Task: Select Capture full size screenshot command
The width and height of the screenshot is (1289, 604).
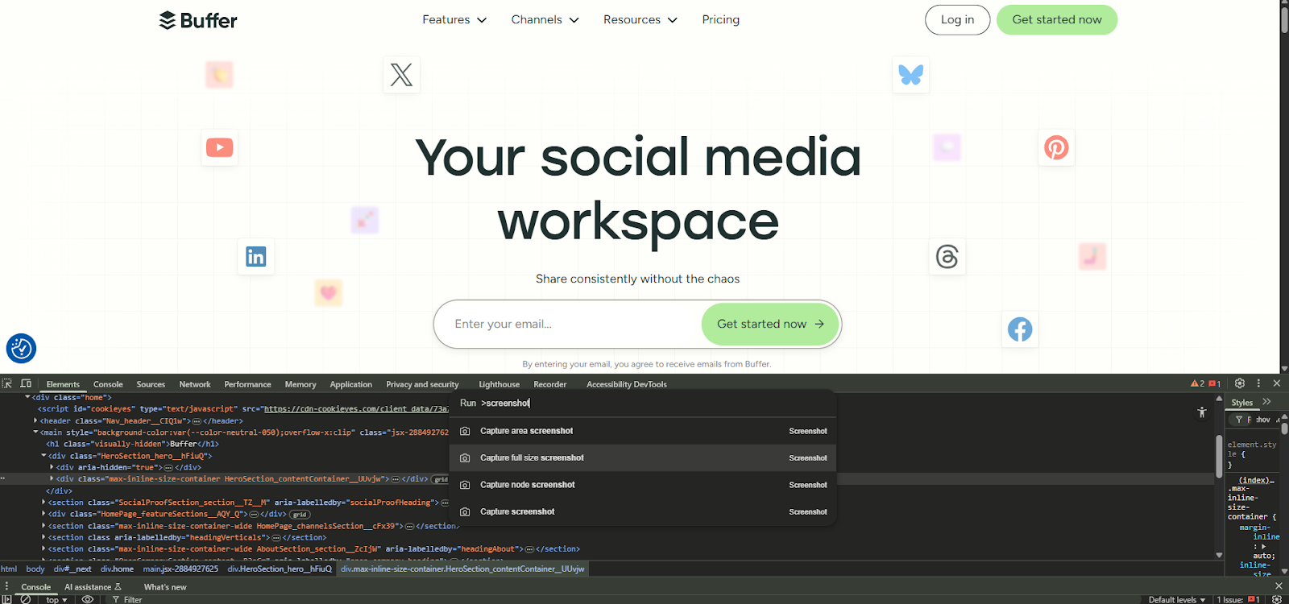Action: 532,458
